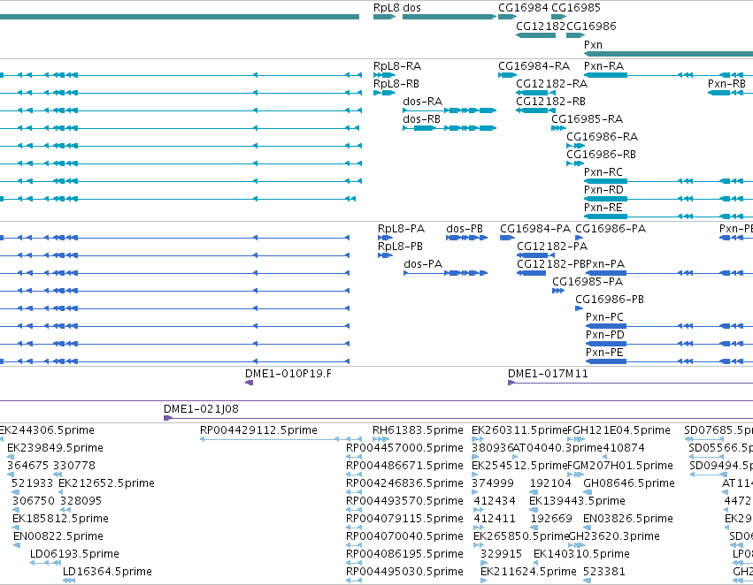Select the dos-RB transcript label
Screen dimensions: 753x585
[422, 119]
